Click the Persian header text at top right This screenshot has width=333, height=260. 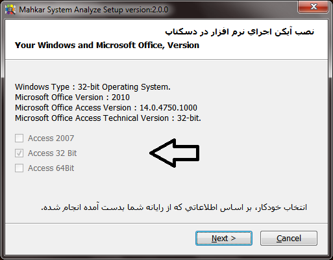240,32
